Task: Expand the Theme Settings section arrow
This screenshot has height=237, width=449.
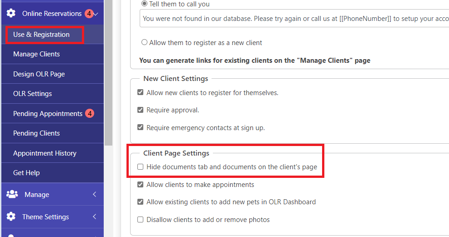Action: [x=95, y=217]
